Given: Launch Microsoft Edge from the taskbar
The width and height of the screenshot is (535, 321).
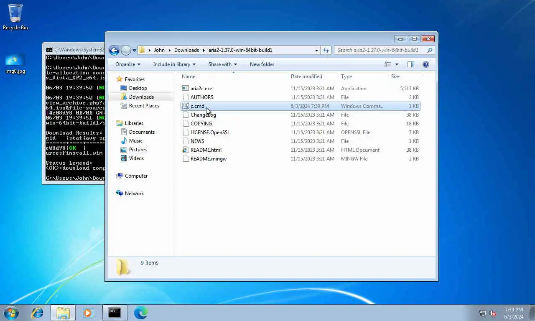Looking at the screenshot, I should coord(140,313).
